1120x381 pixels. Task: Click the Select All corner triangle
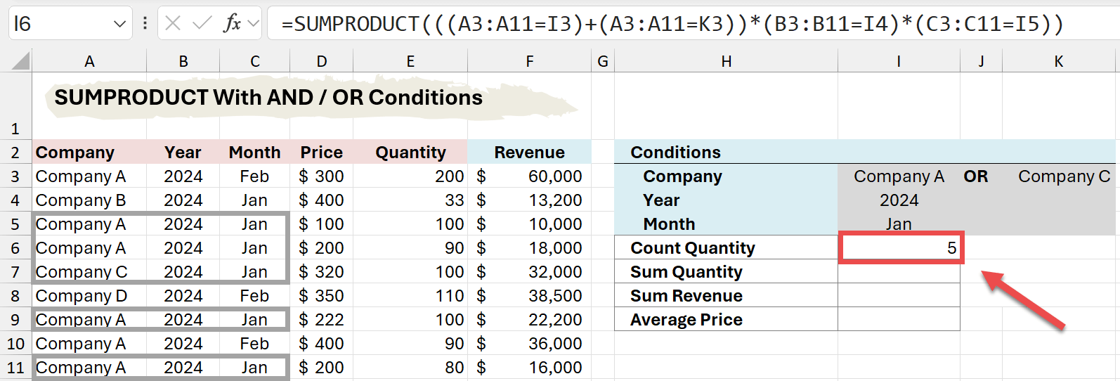21,61
